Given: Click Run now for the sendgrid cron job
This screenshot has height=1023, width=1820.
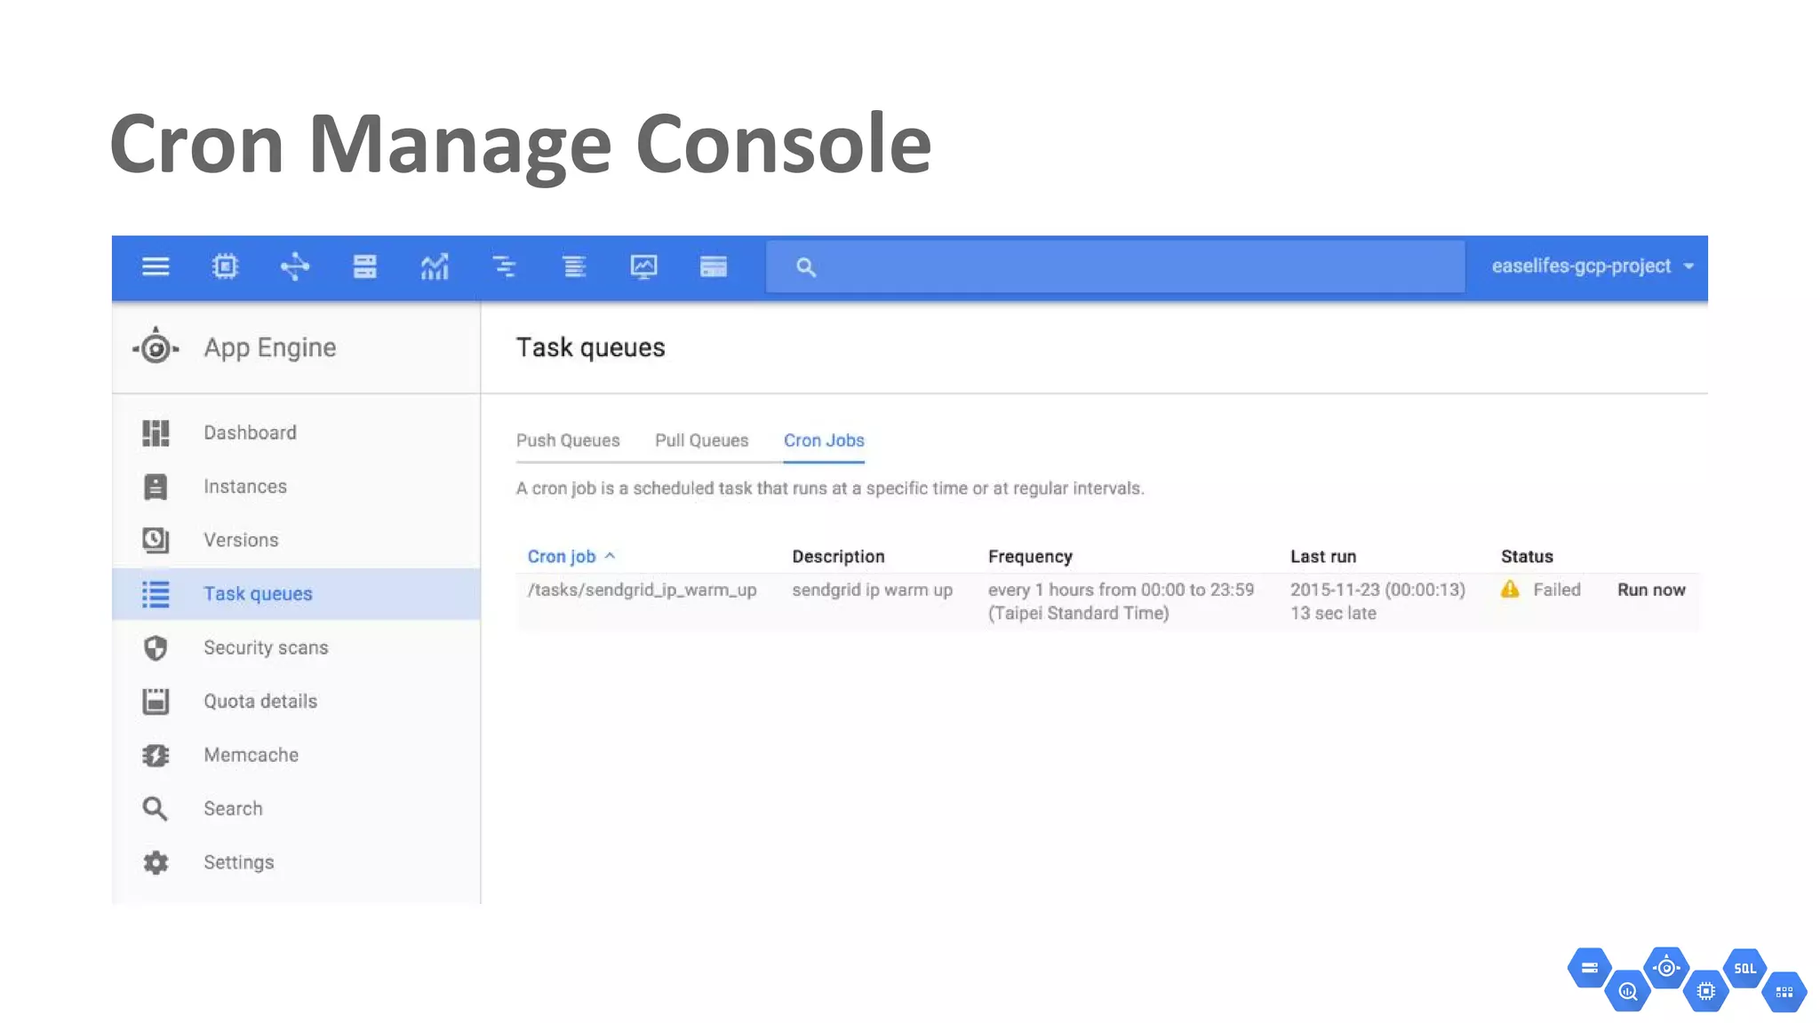Looking at the screenshot, I should [1650, 590].
